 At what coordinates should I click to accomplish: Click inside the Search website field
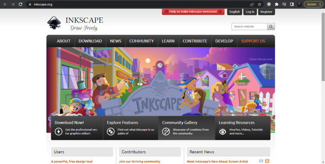click(249, 26)
